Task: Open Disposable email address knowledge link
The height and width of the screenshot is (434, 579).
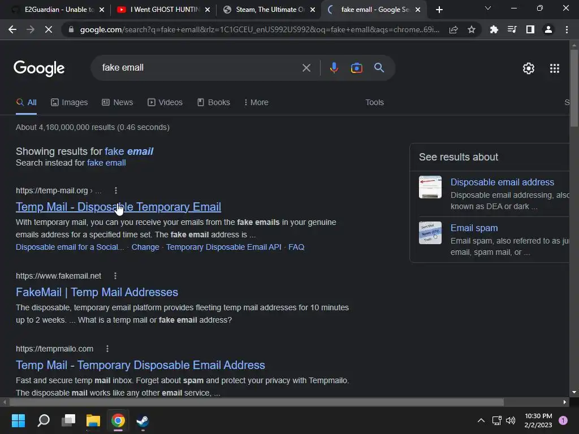Action: pyautogui.click(x=502, y=182)
